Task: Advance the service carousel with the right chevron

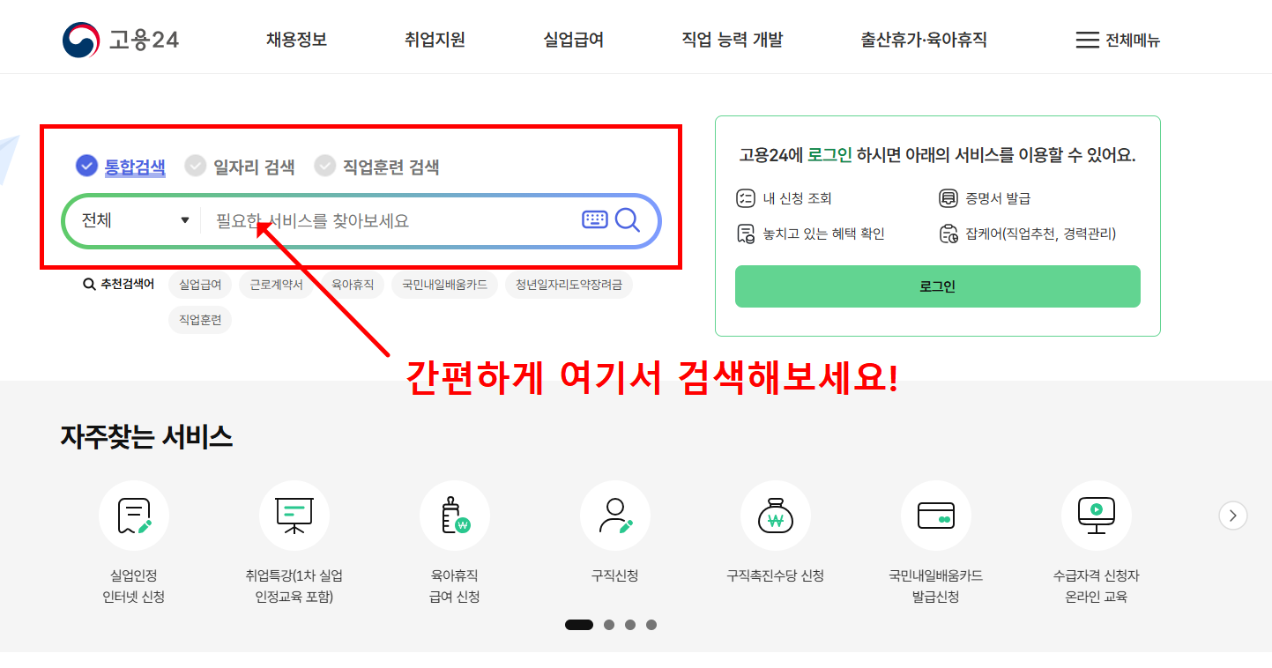Action: coord(1232,516)
